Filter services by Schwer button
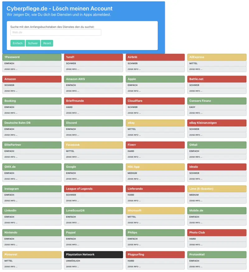Image resolution: width=249 pixels, height=272 pixels. 33,43
